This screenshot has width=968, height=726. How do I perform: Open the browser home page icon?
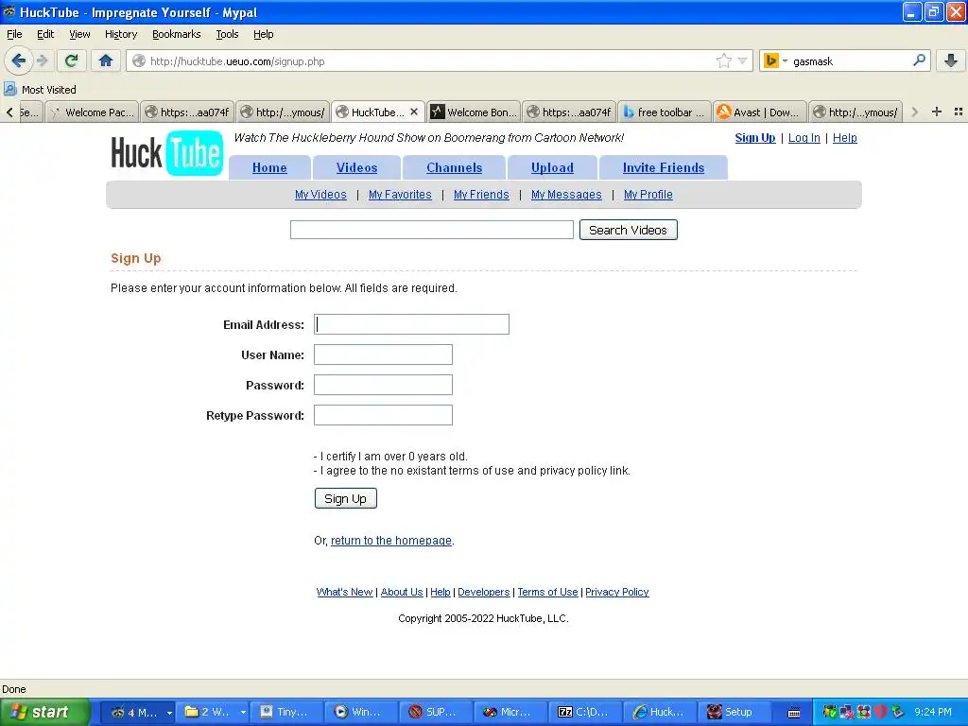(106, 60)
